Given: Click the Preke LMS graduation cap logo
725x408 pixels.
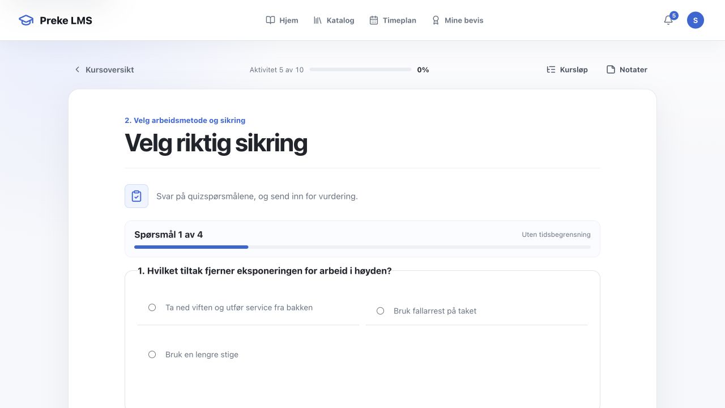Looking at the screenshot, I should coord(26,20).
